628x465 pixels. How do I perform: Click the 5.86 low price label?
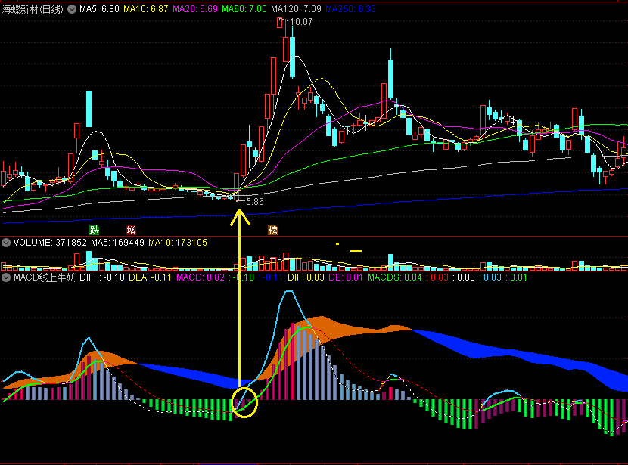(x=255, y=202)
